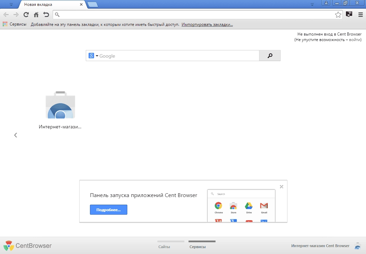The image size is (366, 254).
Task: Open the Сервисы apps shortcut
Action: [15, 24]
